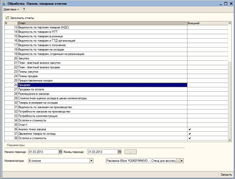235x179 pixels.
Task: Select Ведомость по заказам на производство
Action: tap(103, 107)
